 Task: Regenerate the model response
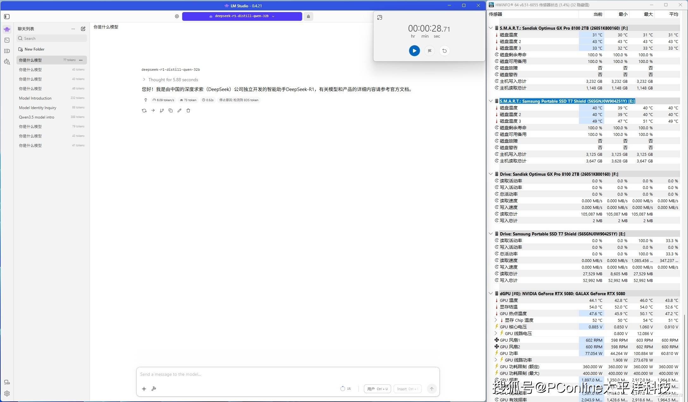coord(144,111)
